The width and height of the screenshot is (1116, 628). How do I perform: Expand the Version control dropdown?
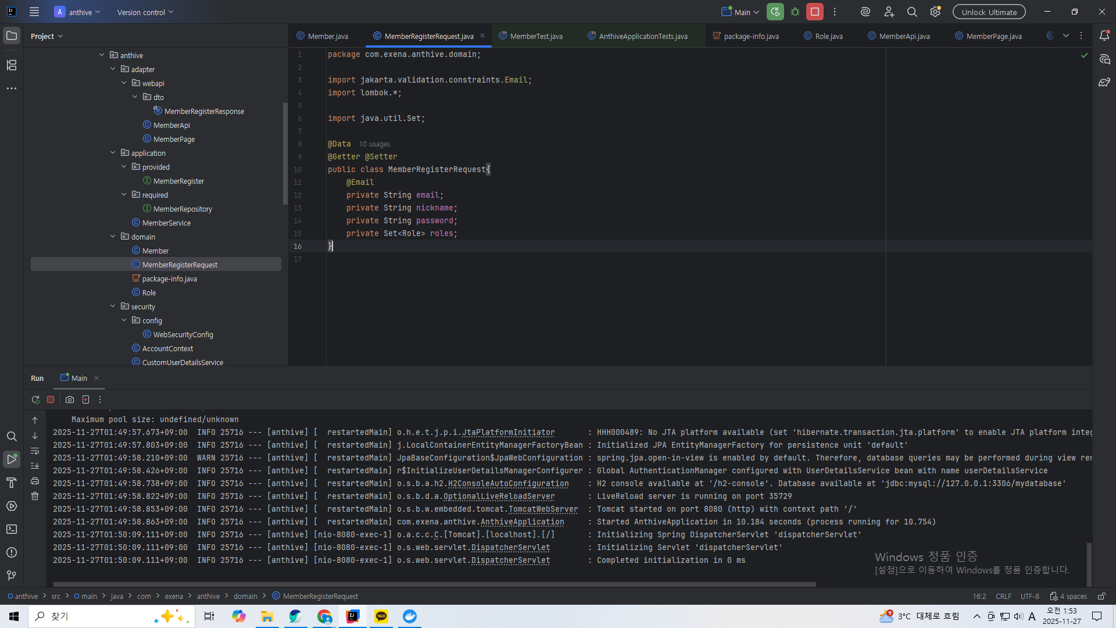[145, 12]
